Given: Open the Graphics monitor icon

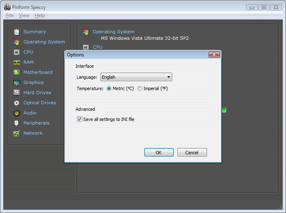Looking at the screenshot, I should [x=17, y=82].
